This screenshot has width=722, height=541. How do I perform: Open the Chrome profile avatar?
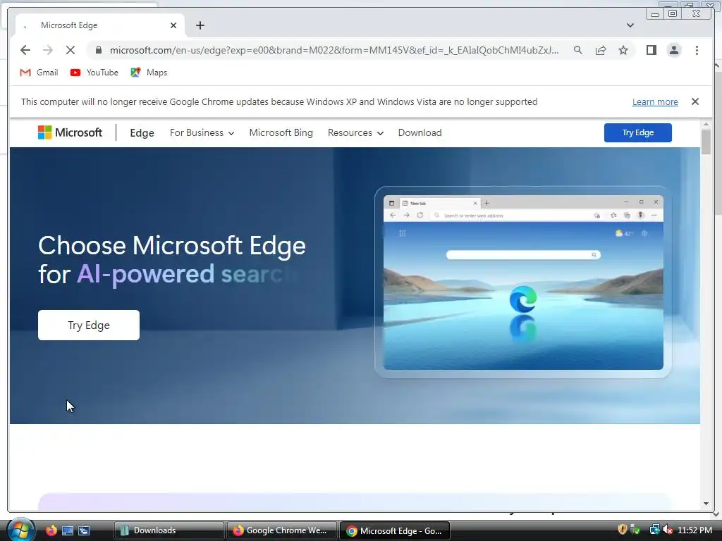673,50
